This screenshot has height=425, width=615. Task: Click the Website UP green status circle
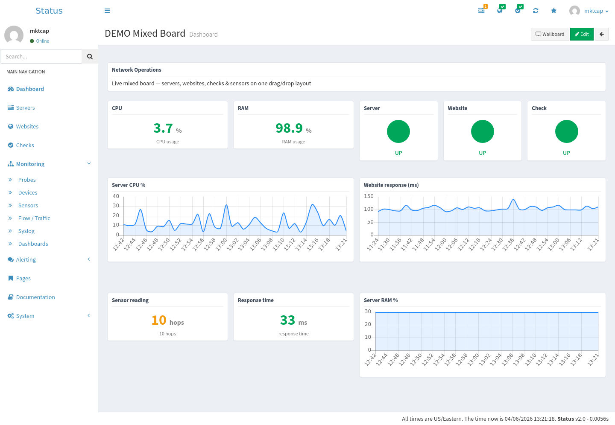483,131
